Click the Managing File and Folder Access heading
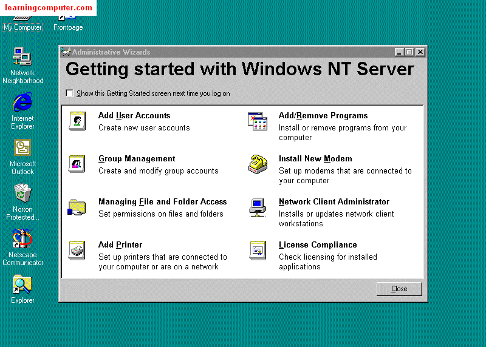Screen dimensions: 486x347 point(162,202)
